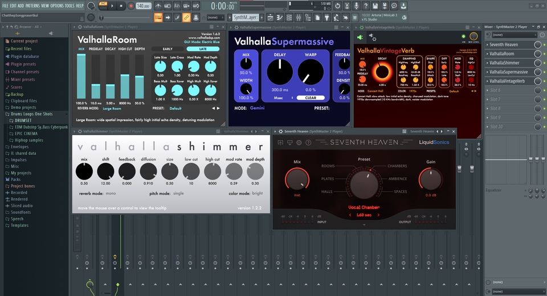Click the export/download arrow icon
This screenshot has width=547, height=296.
pos(403,6)
